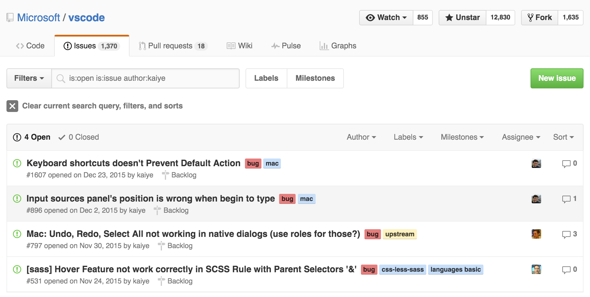The height and width of the screenshot is (297, 590).
Task: Open the Milestones page button
Action: (315, 78)
